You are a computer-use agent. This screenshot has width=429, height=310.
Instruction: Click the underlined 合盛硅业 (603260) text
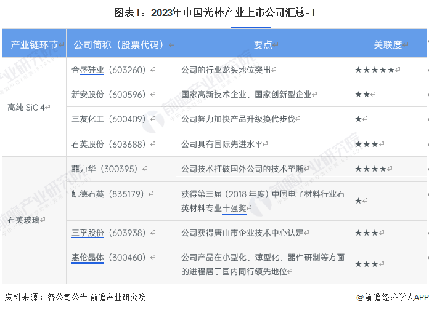(x=108, y=70)
